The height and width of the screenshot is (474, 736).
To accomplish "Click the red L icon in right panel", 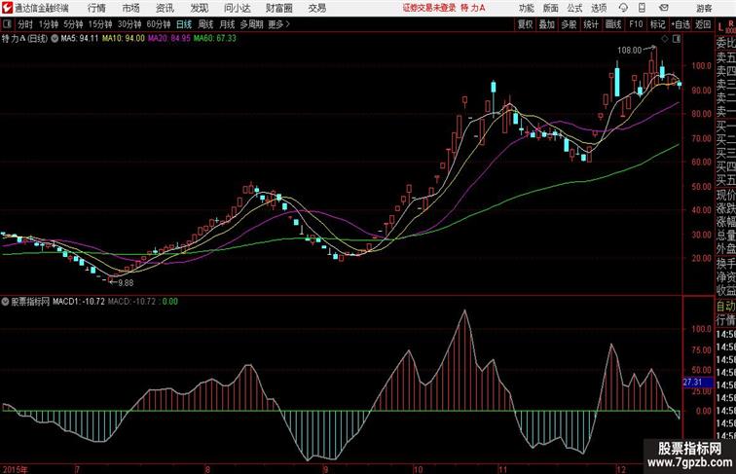I will (x=721, y=27).
